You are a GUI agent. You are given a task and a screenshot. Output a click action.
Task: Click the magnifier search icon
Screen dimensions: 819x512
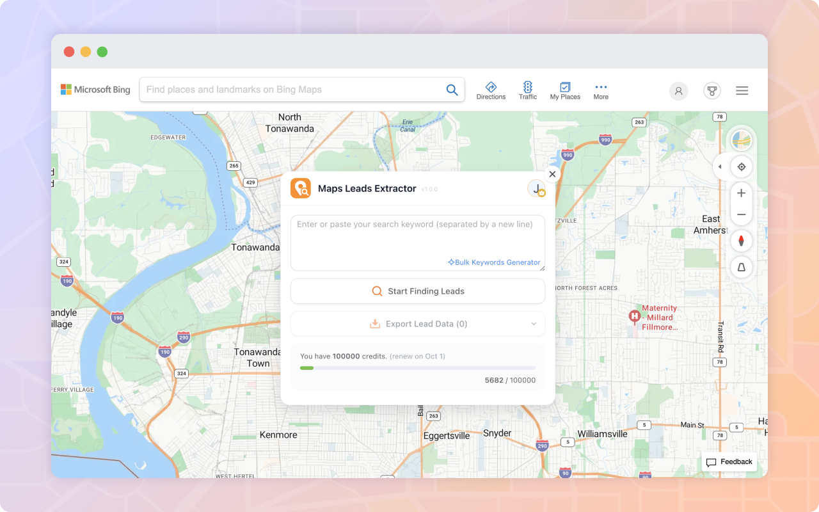[x=452, y=90]
